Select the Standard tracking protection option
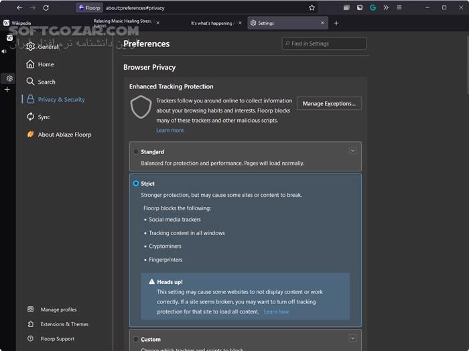Screen dimensions: 469x351 (136, 152)
